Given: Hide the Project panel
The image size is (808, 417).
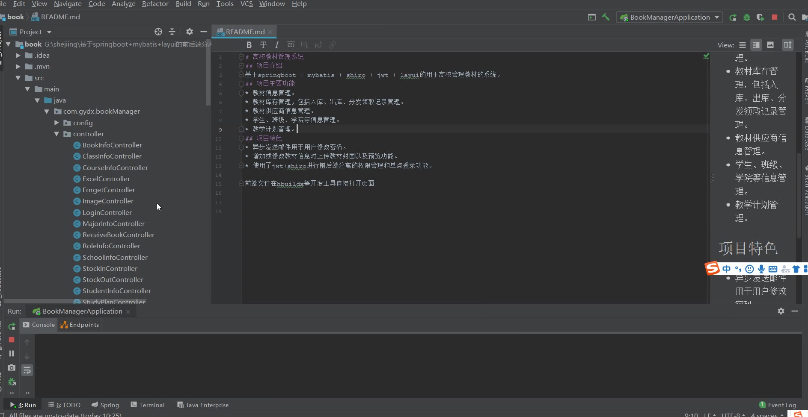Looking at the screenshot, I should coord(204,32).
